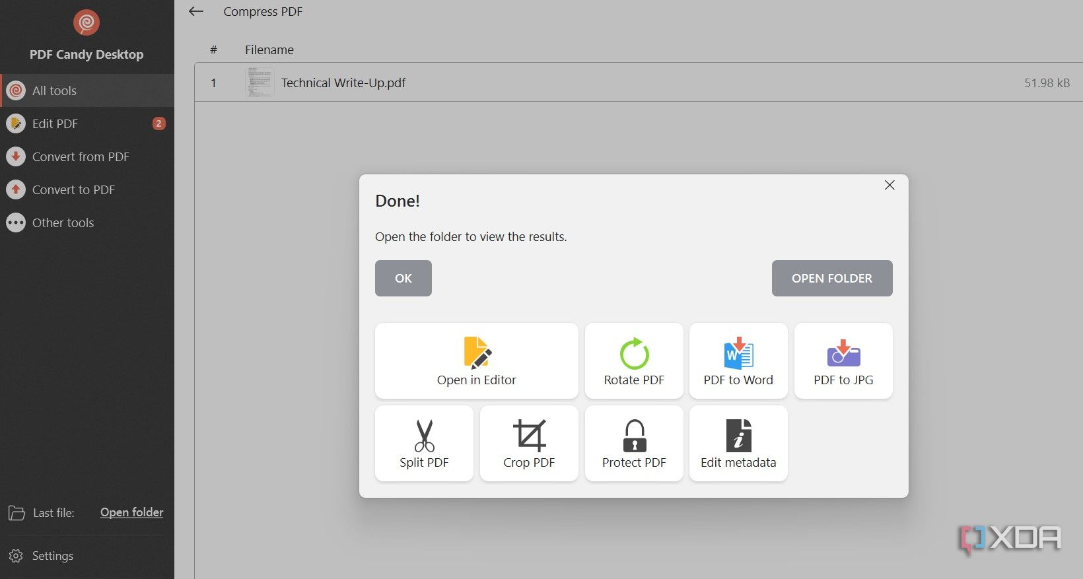Click the All tools swirl icon

[16, 90]
